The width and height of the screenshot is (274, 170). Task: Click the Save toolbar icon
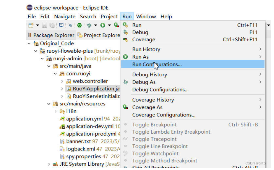pos(44,25)
